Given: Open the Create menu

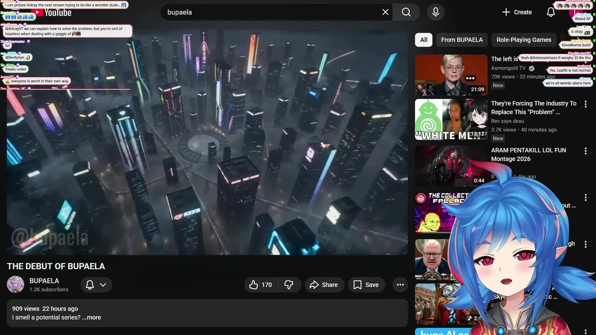Looking at the screenshot, I should 517,12.
